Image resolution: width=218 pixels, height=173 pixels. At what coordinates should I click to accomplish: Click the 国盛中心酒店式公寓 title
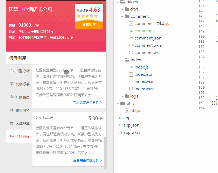[31, 9]
